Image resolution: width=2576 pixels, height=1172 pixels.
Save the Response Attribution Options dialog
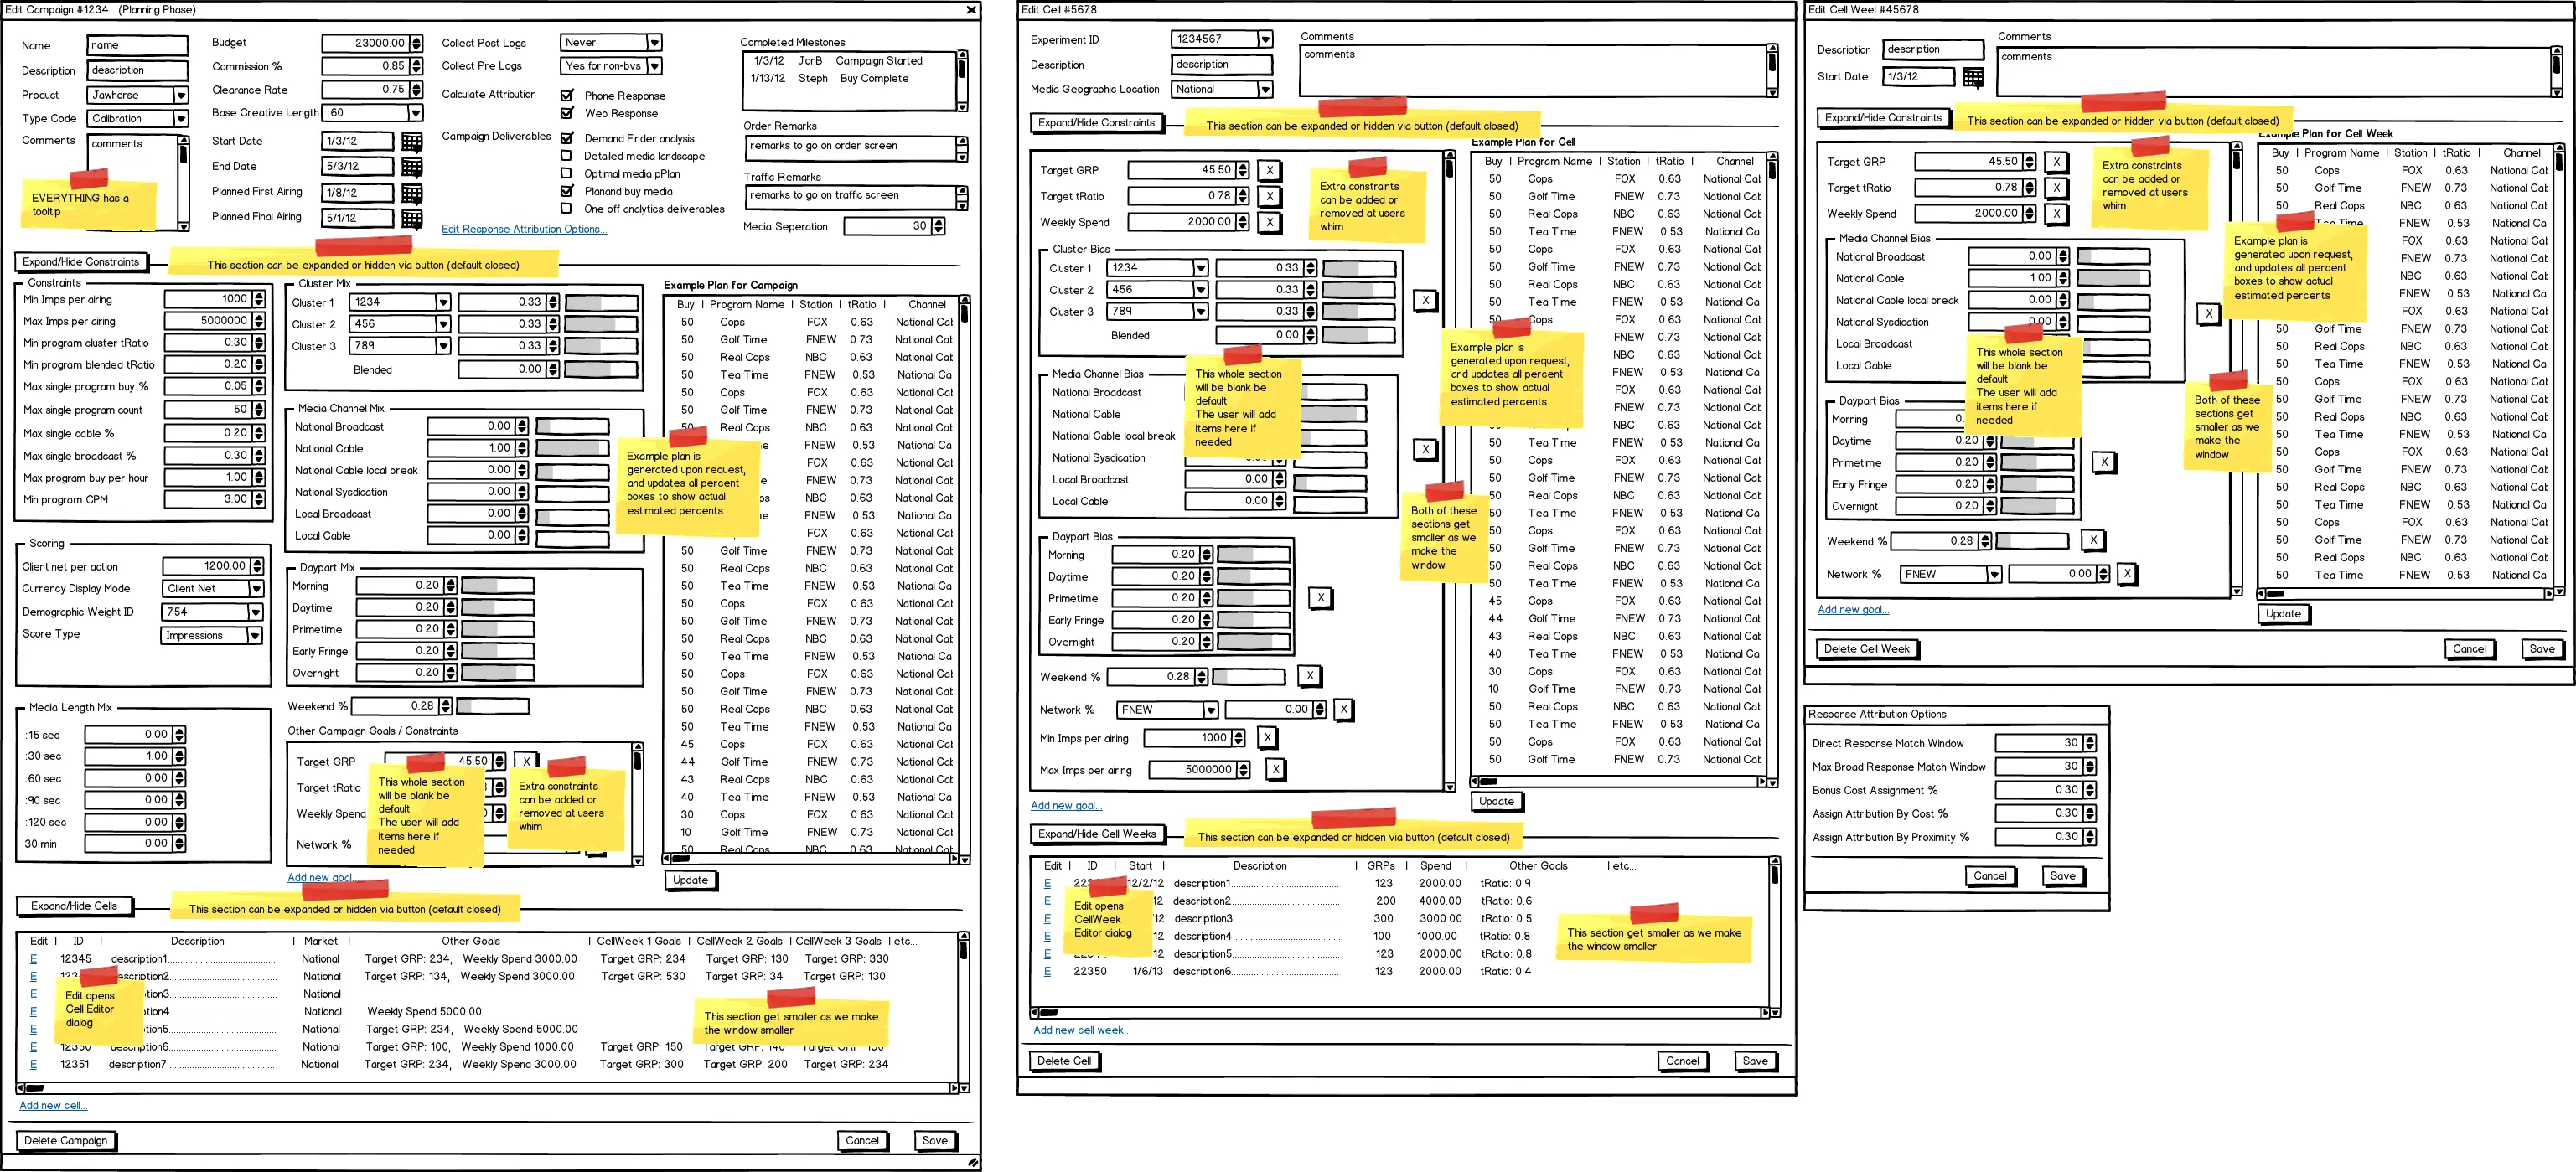pos(2062,876)
